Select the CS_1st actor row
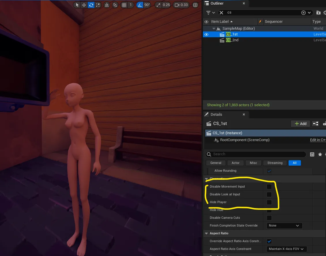The height and width of the screenshot is (256, 326). pos(264,34)
